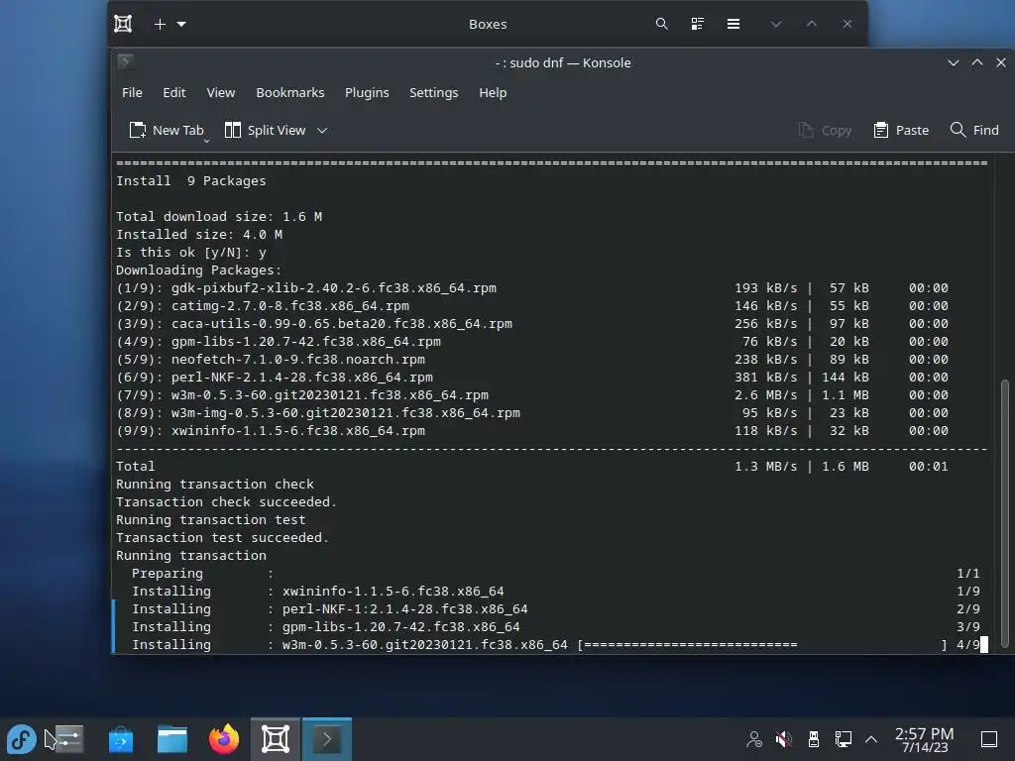Click the Konsole title bar terminal icon

(x=126, y=62)
